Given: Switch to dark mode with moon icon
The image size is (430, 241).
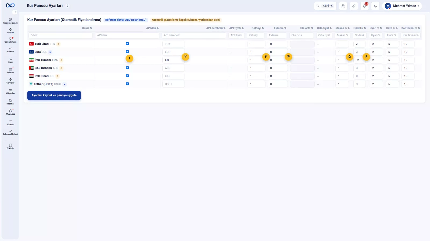Looking at the screenshot, I should pyautogui.click(x=375, y=6).
